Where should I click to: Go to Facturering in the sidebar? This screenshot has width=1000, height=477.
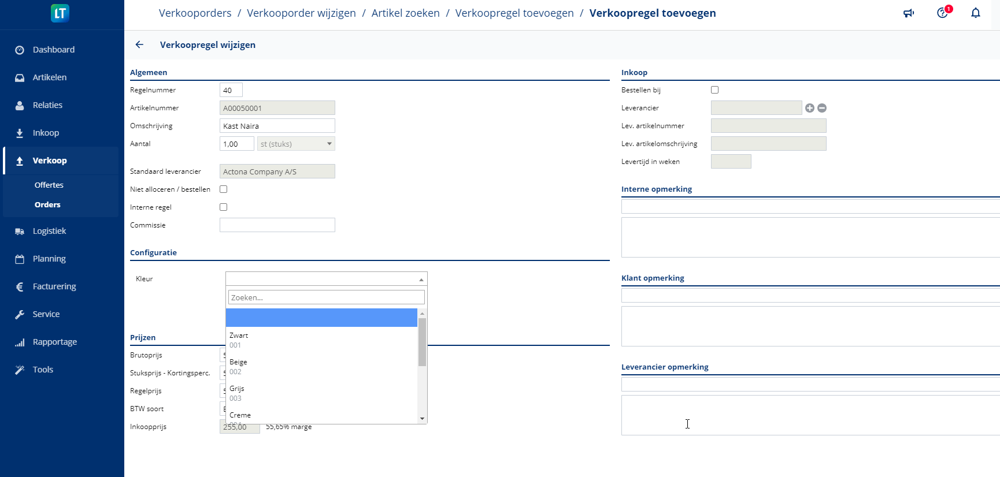(x=54, y=286)
